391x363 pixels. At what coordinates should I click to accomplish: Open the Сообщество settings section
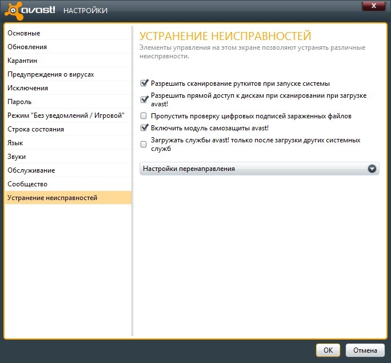[x=68, y=184]
